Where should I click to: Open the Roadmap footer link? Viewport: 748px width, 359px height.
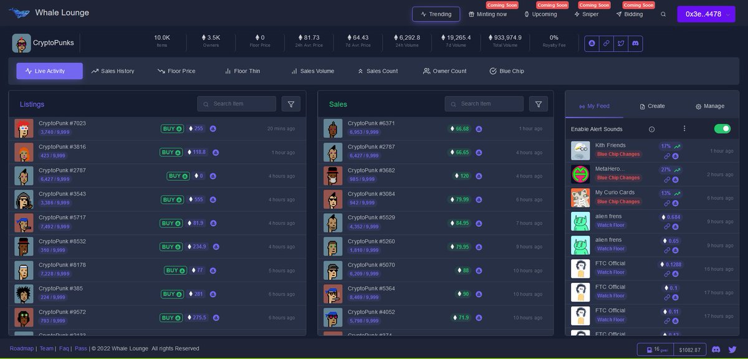[22, 348]
